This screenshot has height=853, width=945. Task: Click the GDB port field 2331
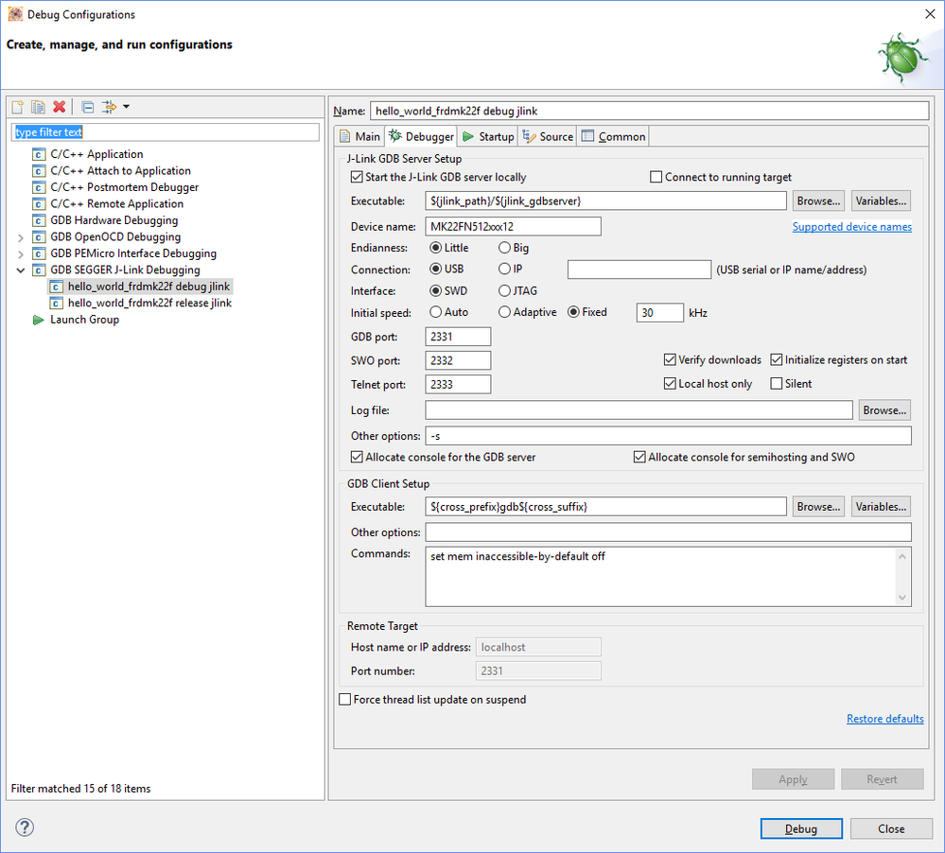458,337
